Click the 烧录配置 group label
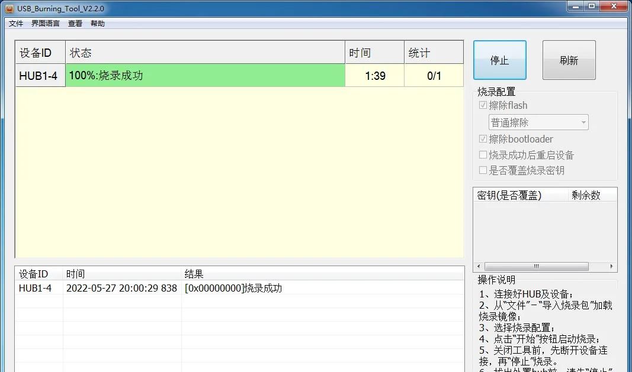This screenshot has height=372, width=632. [496, 92]
